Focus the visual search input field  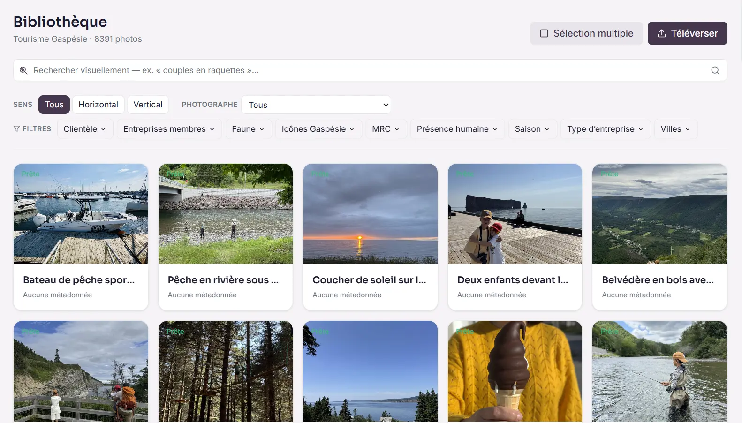[370, 70]
